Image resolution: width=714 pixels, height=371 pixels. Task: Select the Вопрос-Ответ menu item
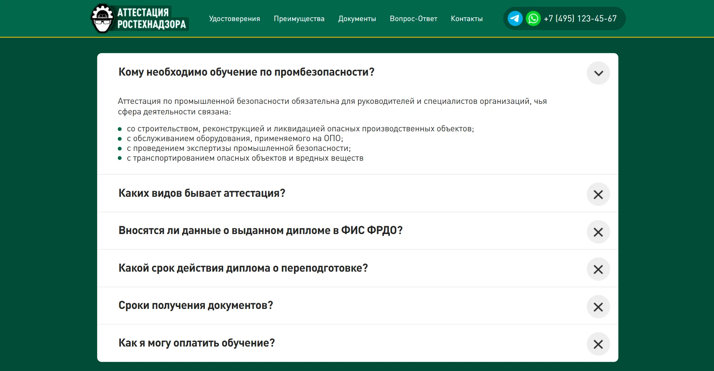point(414,19)
